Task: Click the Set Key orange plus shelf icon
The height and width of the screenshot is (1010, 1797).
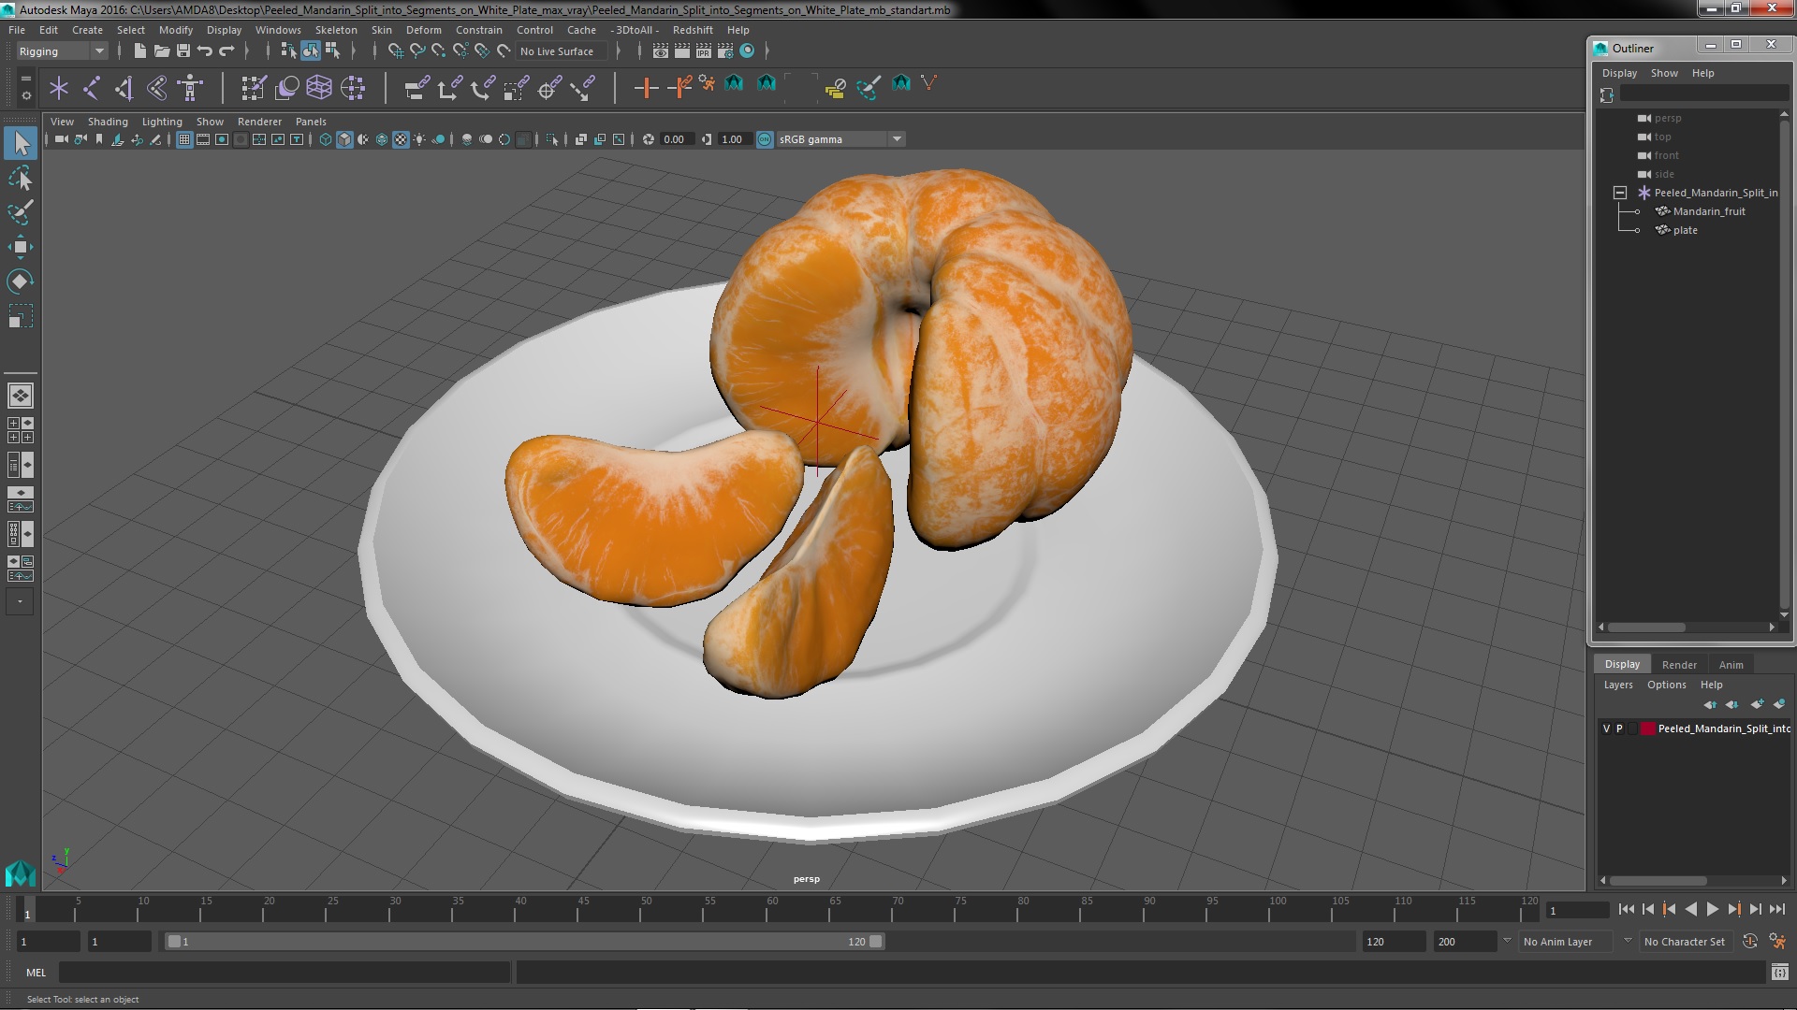Action: tap(646, 88)
